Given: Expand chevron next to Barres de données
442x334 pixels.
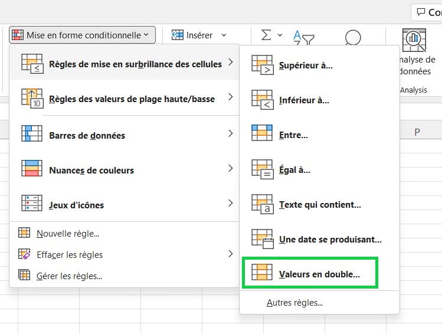Looking at the screenshot, I should point(231,133).
